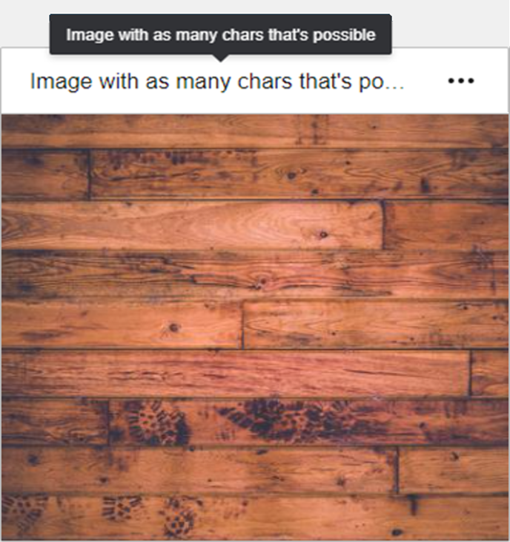Click the knot on the light plank
This screenshot has height=542, width=510.
[x=323, y=235]
